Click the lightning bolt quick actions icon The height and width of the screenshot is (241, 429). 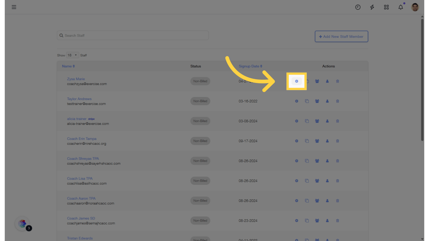pyautogui.click(x=372, y=7)
